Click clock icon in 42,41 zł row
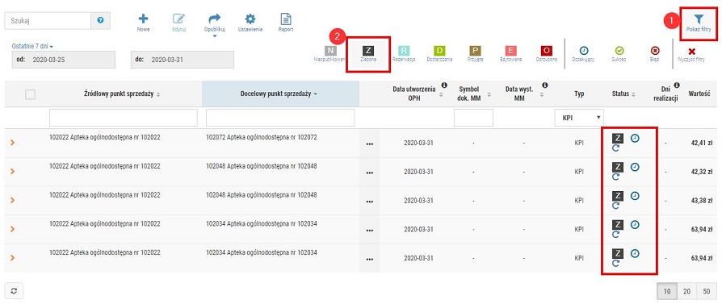The width and height of the screenshot is (722, 308). pyautogui.click(x=636, y=138)
